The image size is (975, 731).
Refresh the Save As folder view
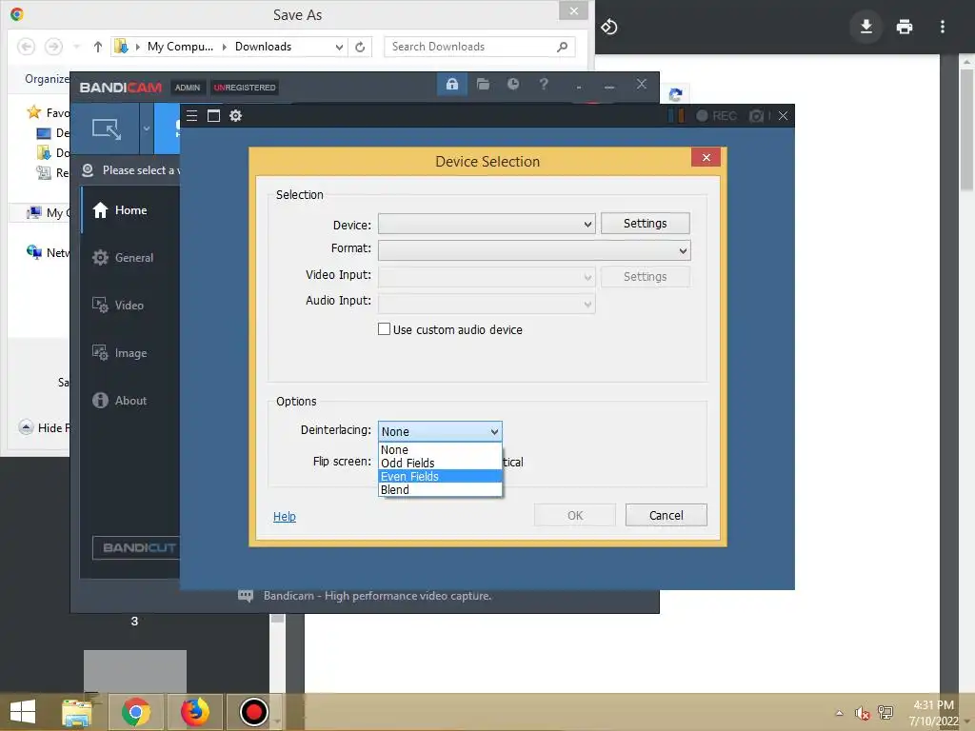pos(360,47)
